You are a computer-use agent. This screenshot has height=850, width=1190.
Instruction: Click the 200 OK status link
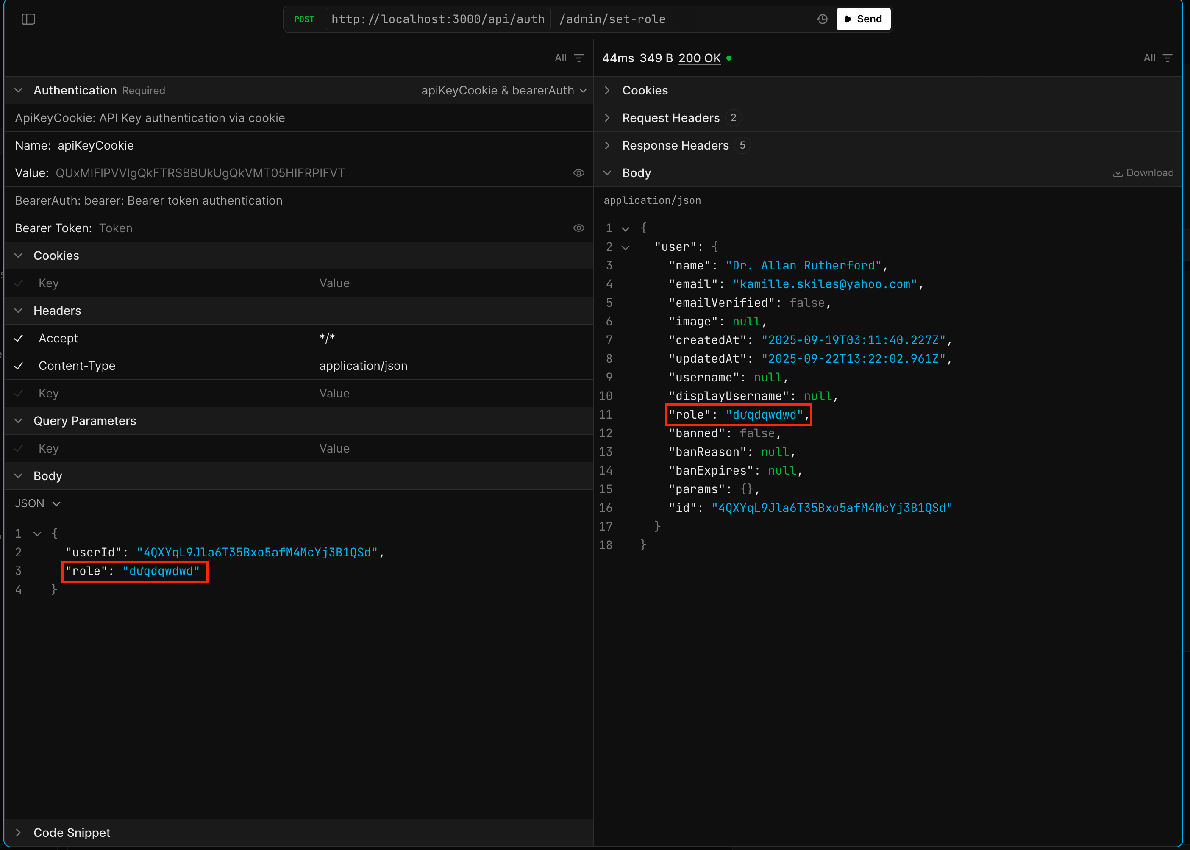click(699, 58)
